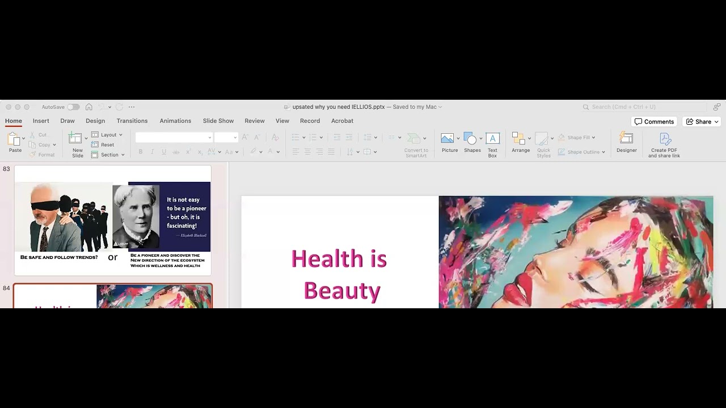Open the Layout dropdown
This screenshot has height=408, width=726.
pyautogui.click(x=107, y=135)
